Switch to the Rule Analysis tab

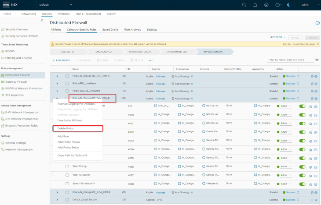[132, 29]
